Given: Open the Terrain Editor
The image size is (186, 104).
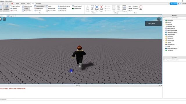Looking at the screenshot, I should pyautogui.click(x=77, y=8).
